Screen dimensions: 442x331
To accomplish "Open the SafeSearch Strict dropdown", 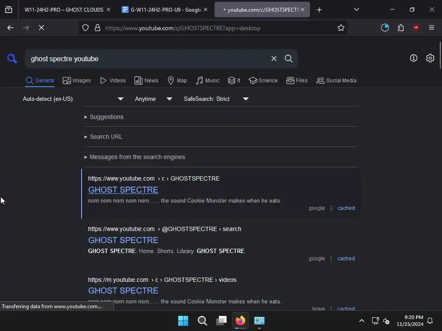I will tap(216, 99).
